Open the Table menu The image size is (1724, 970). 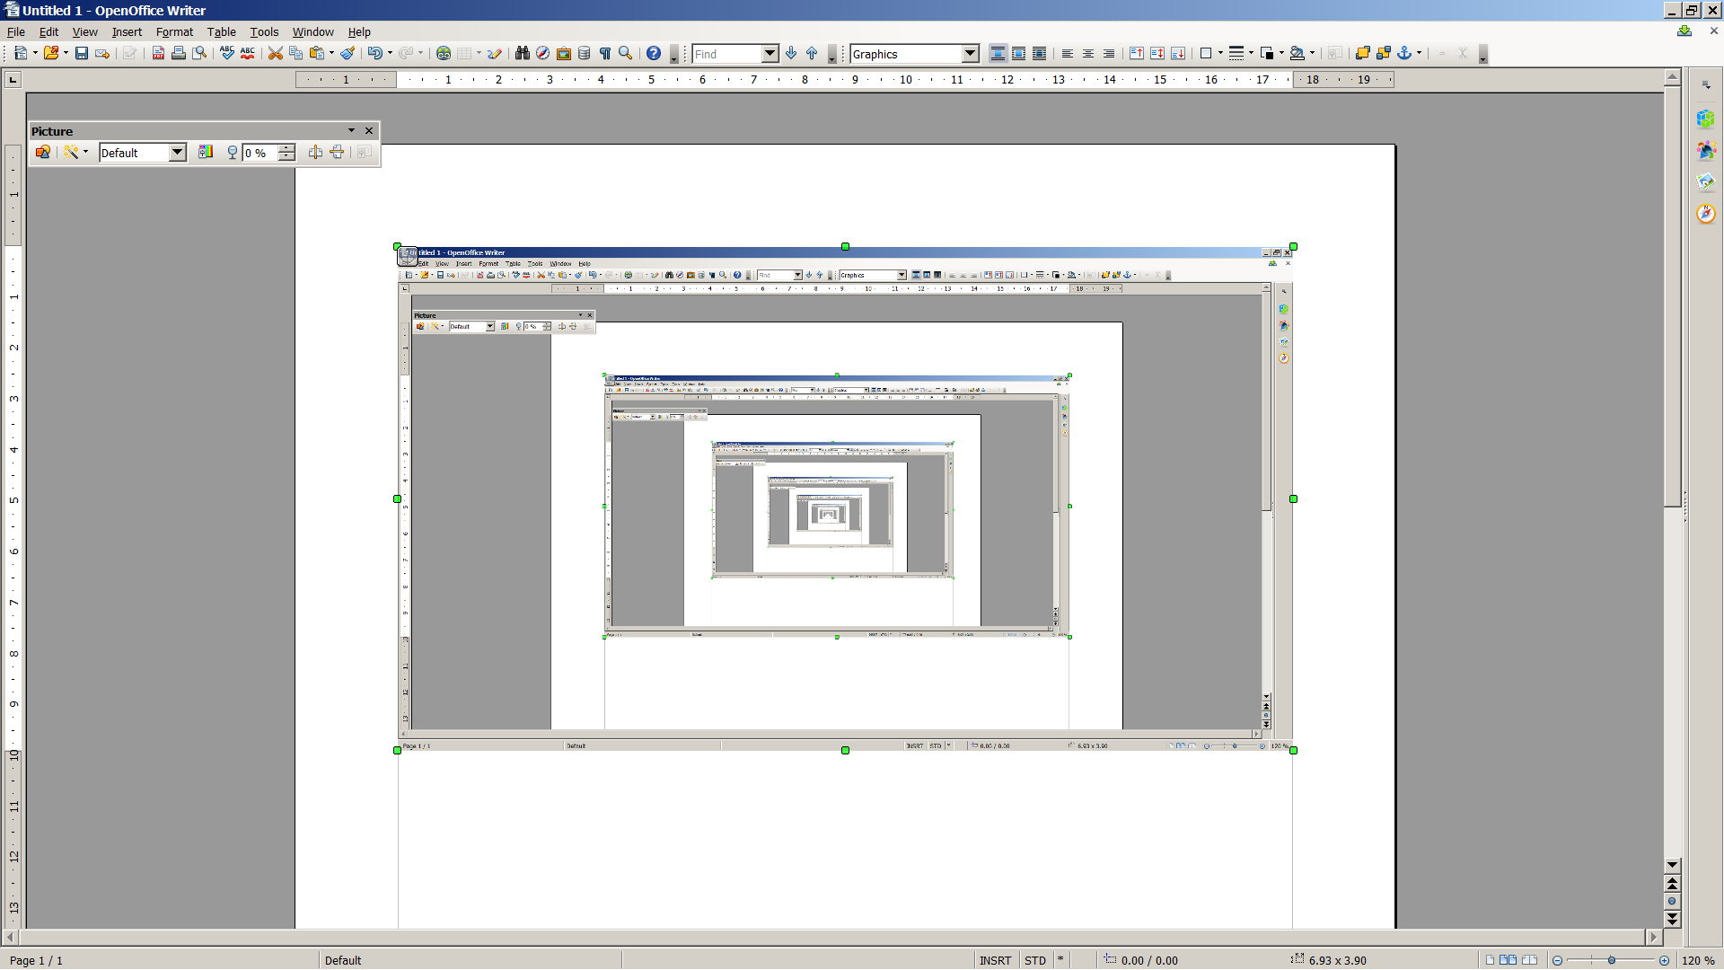click(221, 31)
